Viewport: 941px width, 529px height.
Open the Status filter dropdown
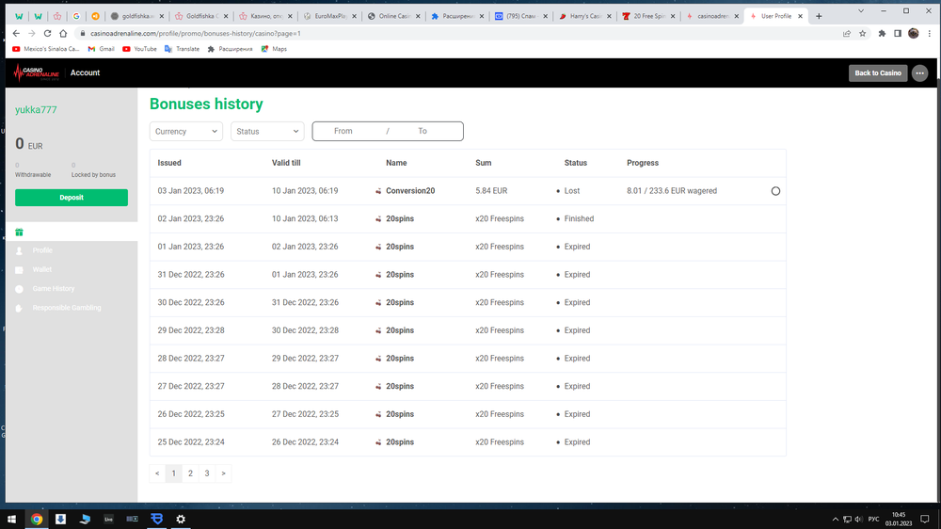[267, 132]
